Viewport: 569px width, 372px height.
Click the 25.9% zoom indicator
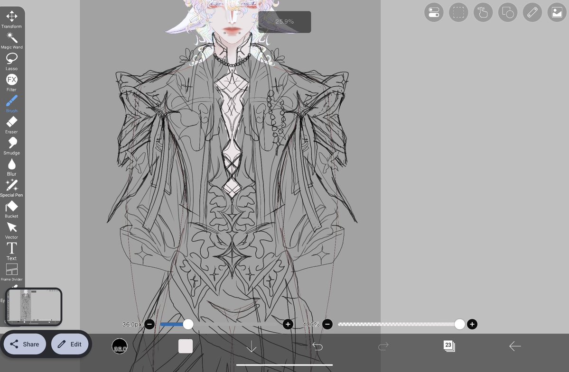coord(285,22)
